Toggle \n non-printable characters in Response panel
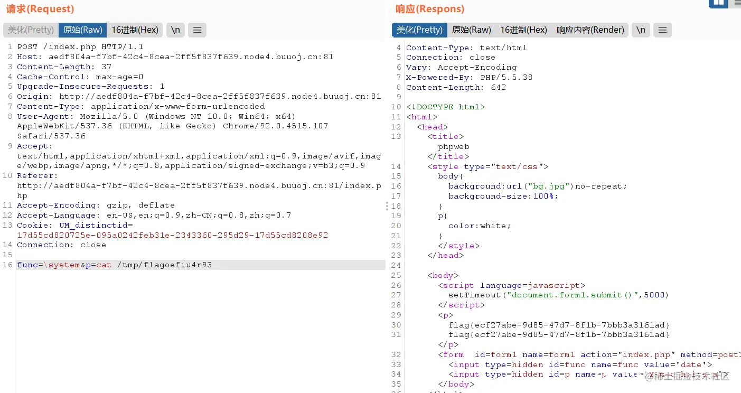 point(641,30)
